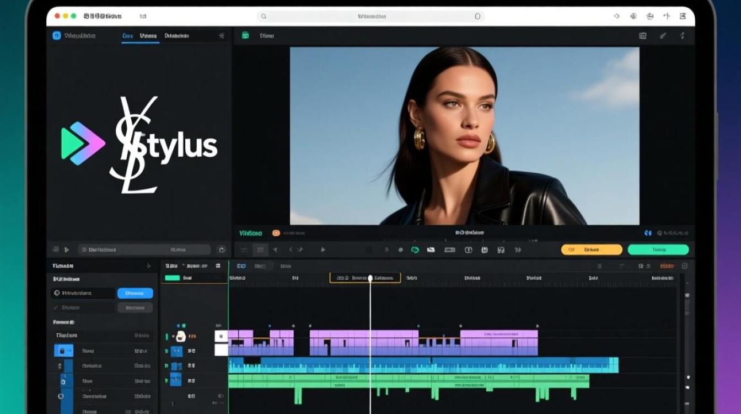Click the green icon above the video preview
The height and width of the screenshot is (414, 741).
[245, 36]
